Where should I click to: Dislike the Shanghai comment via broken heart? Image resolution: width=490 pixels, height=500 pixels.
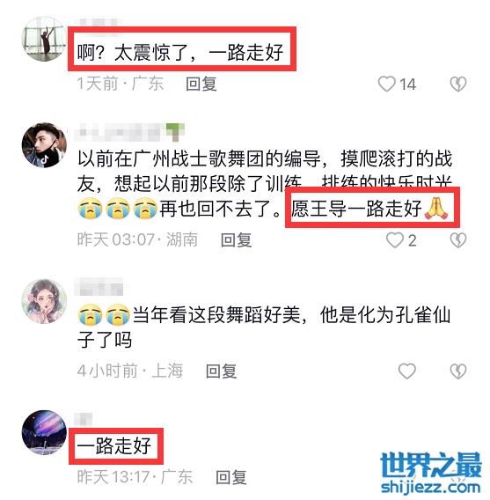pyautogui.click(x=458, y=371)
